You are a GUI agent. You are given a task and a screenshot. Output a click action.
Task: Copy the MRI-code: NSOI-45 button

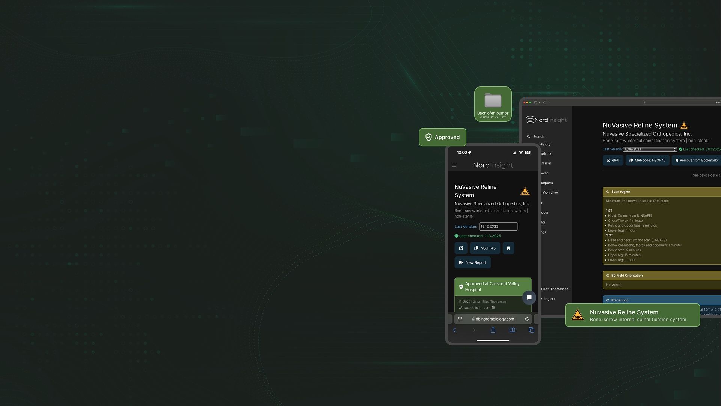click(647, 161)
